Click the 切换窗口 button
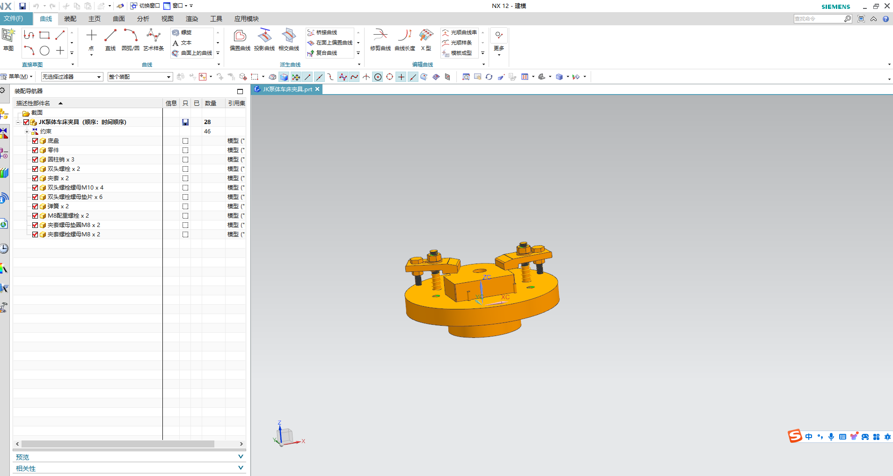 pyautogui.click(x=145, y=6)
